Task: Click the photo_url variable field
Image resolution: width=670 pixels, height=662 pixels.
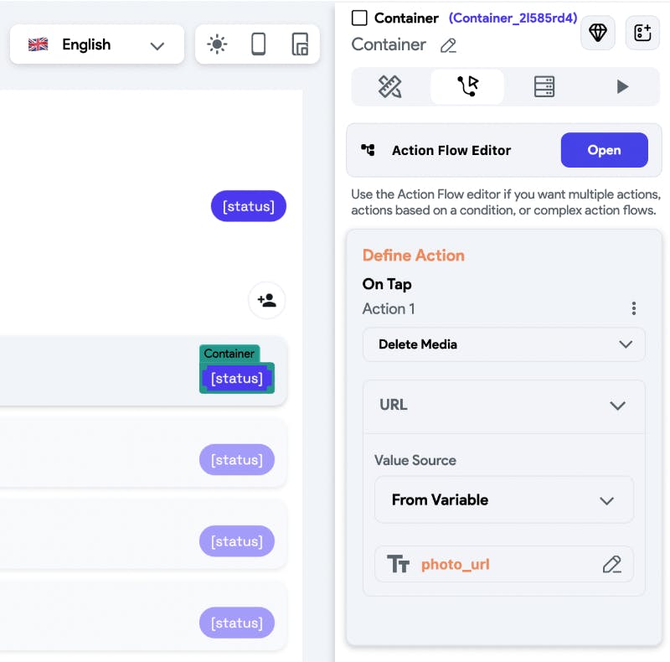Action: point(494,564)
